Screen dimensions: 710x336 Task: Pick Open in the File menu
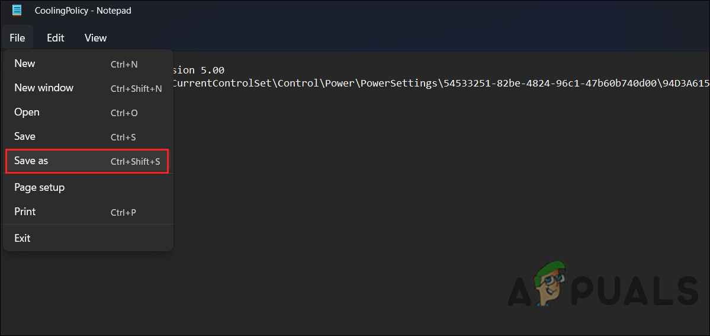[x=27, y=113]
